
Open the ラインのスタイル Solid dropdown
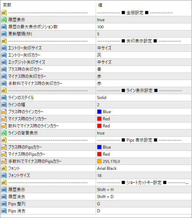(143, 98)
